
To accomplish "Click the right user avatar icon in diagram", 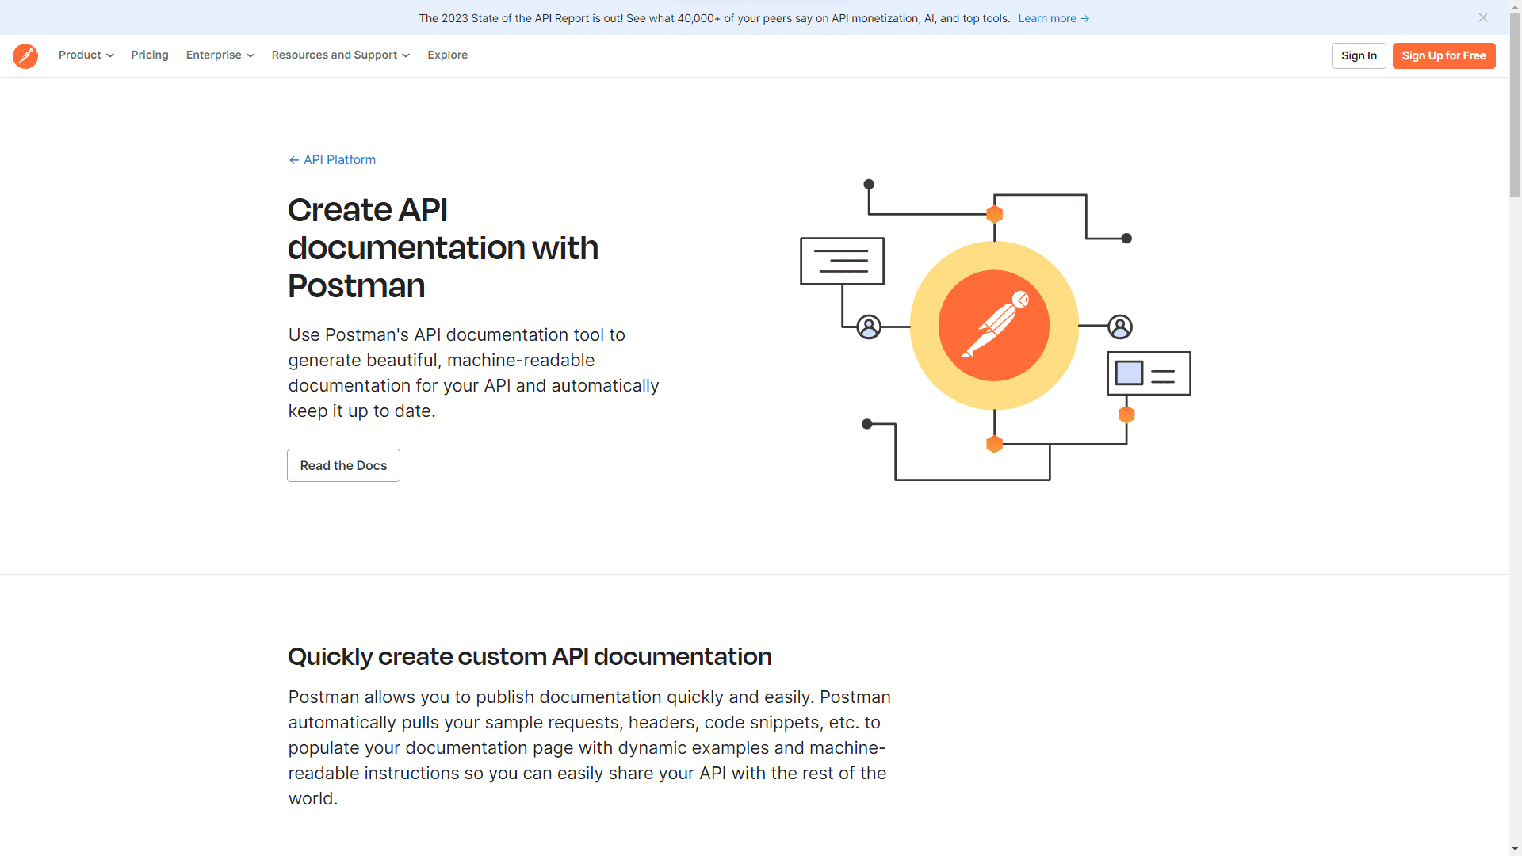I will [1120, 327].
